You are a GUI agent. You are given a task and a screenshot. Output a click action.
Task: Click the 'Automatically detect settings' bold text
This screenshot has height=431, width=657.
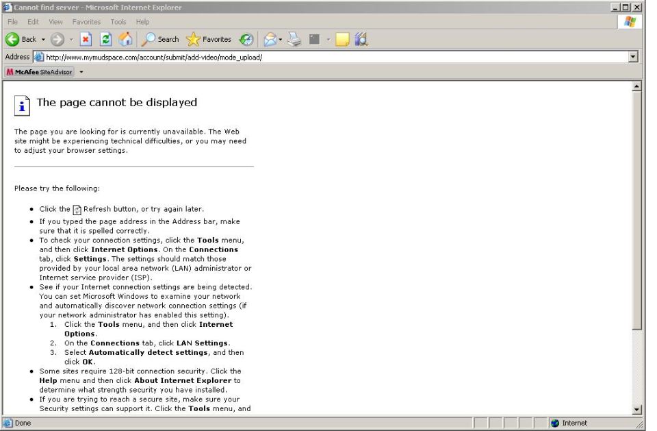click(x=149, y=352)
